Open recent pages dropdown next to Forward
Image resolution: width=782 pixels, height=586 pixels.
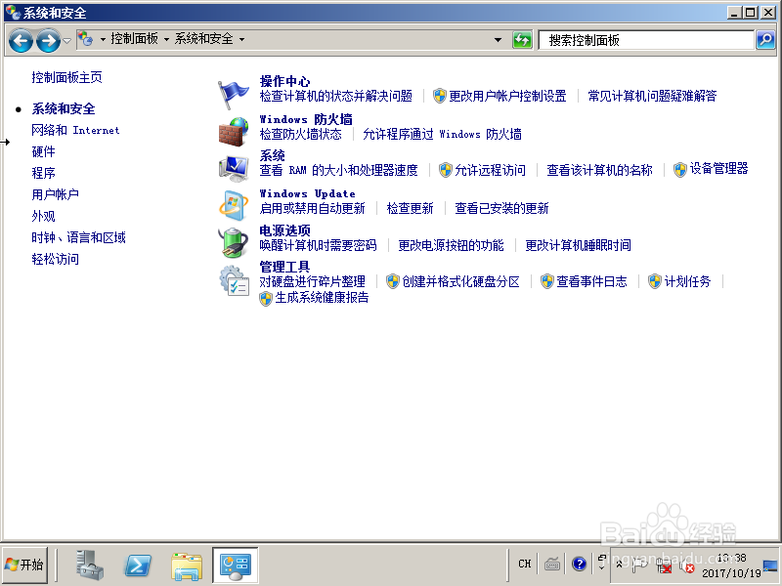coord(66,40)
